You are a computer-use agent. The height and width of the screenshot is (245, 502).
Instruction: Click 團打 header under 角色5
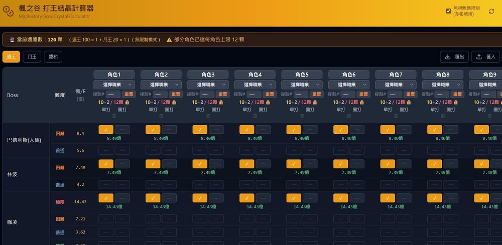(310, 110)
